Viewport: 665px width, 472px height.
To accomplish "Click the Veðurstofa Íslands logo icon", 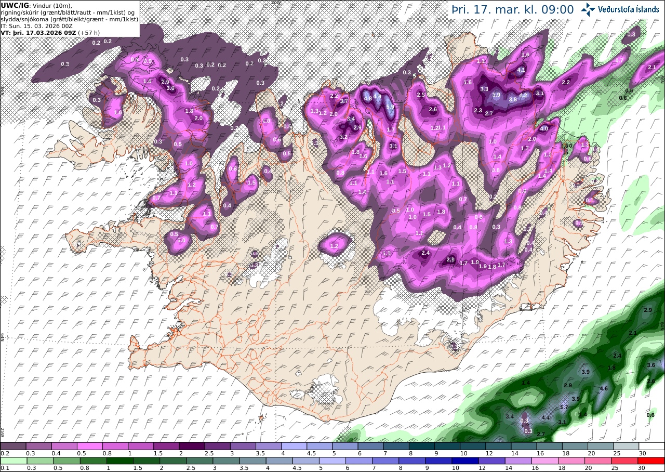I will click(x=588, y=9).
